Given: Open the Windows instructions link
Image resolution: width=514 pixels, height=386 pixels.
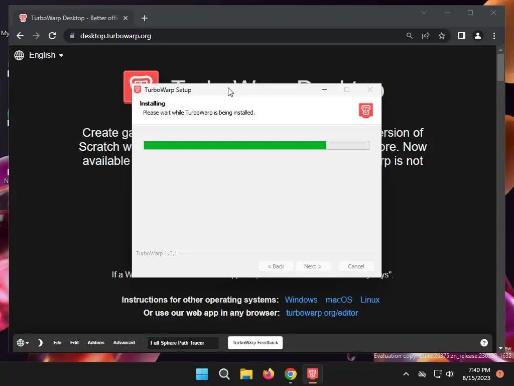Looking at the screenshot, I should [x=301, y=300].
